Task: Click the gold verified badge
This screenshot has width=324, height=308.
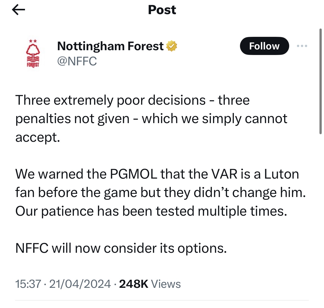Action: tap(172, 46)
